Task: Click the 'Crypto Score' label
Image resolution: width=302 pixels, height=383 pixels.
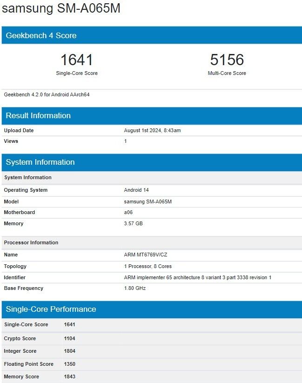Action: pyautogui.click(x=20, y=338)
